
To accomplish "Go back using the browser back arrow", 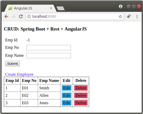I will pyautogui.click(x=6, y=16).
